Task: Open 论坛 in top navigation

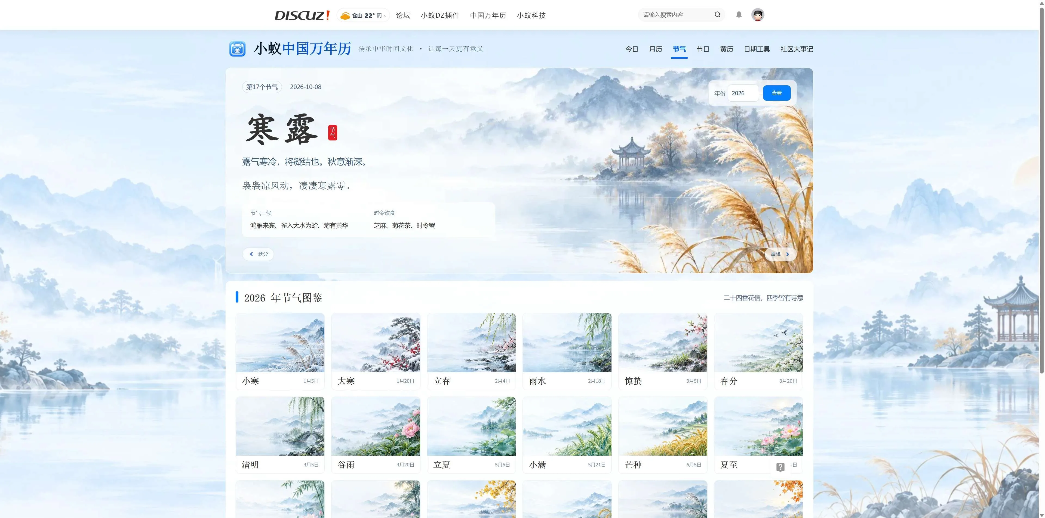Action: (x=403, y=15)
